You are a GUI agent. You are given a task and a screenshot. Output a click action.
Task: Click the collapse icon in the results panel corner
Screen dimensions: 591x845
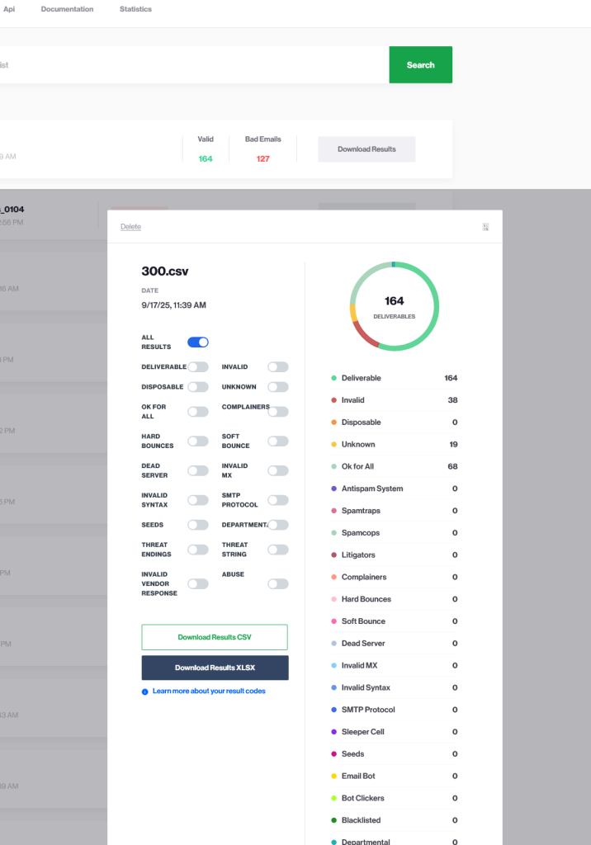click(x=486, y=227)
